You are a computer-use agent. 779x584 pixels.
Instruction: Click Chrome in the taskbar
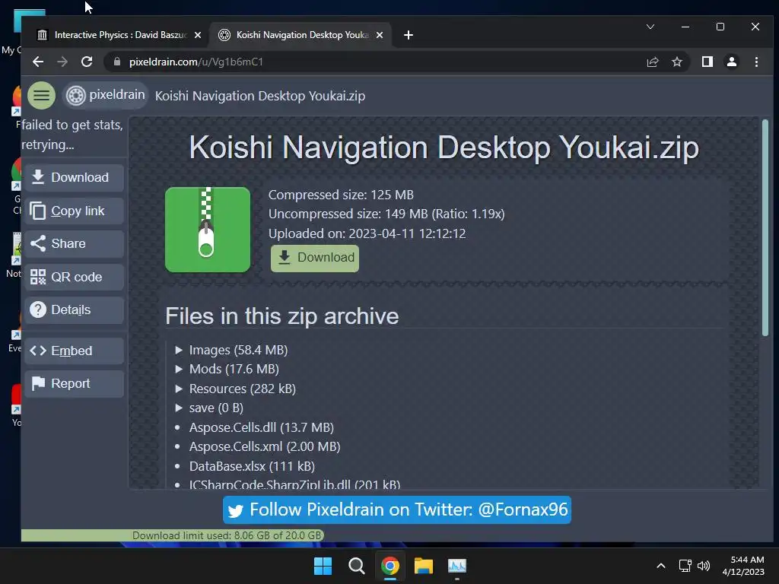click(x=390, y=566)
